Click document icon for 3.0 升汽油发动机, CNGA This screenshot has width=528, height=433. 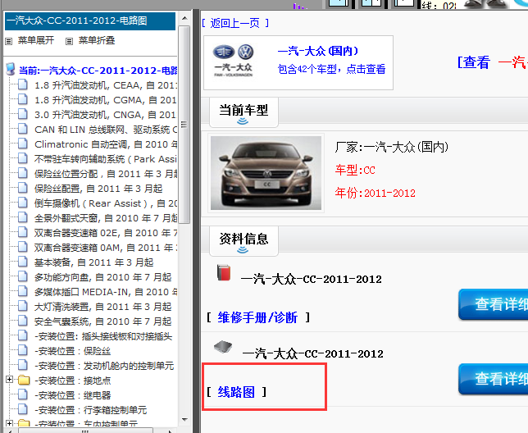click(23, 114)
